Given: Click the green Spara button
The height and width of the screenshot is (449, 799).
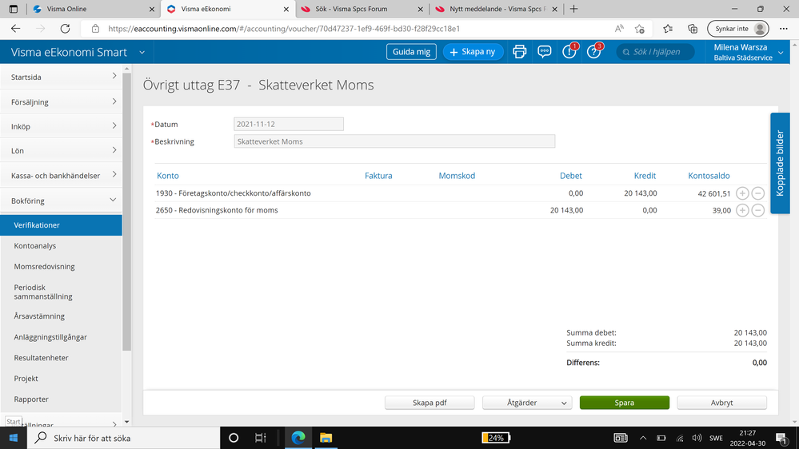Looking at the screenshot, I should 624,403.
